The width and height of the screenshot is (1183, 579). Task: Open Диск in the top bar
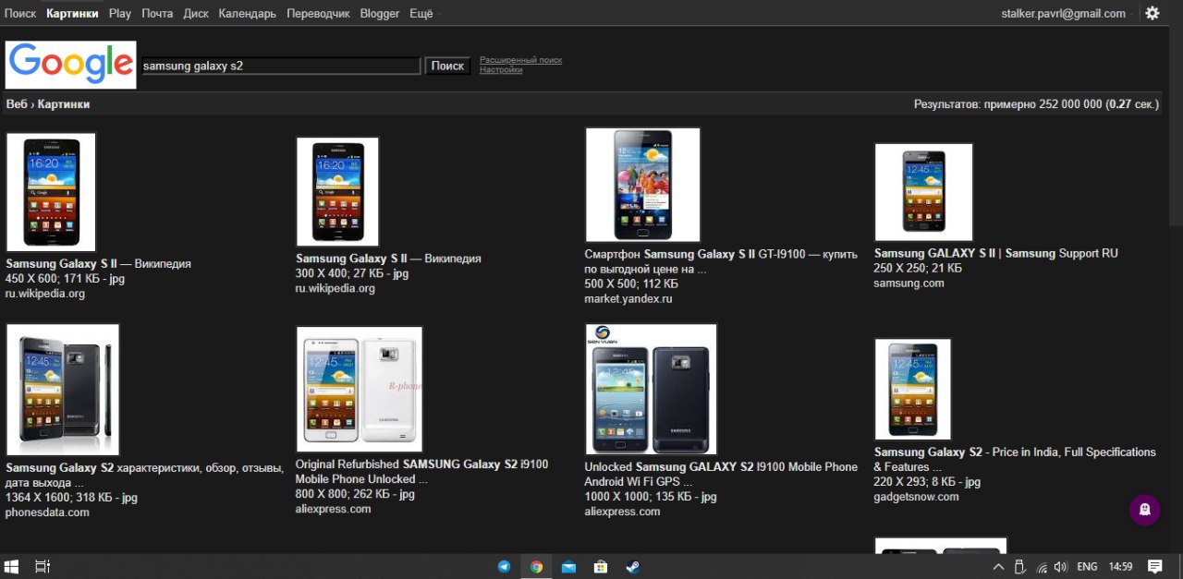click(196, 14)
